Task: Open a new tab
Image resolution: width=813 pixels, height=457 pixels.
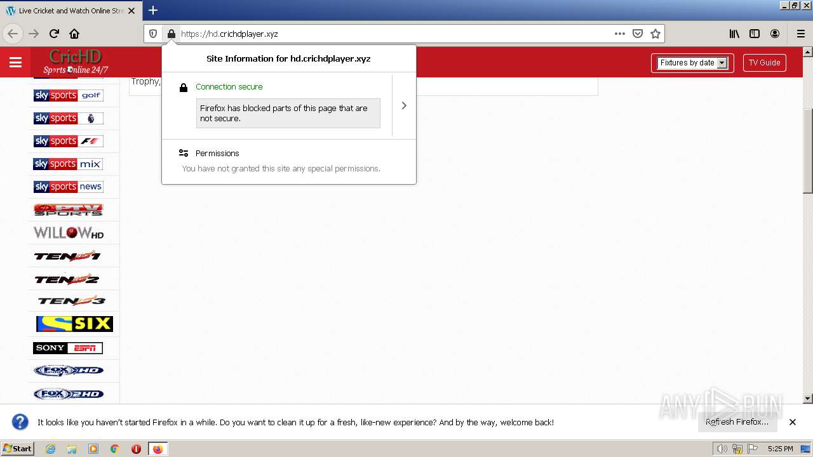Action: tap(153, 10)
